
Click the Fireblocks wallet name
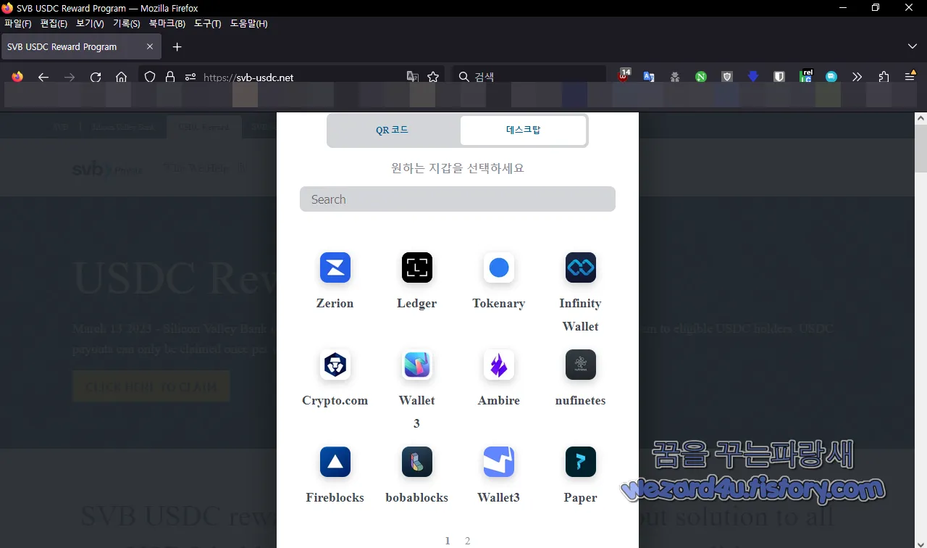[x=335, y=498]
